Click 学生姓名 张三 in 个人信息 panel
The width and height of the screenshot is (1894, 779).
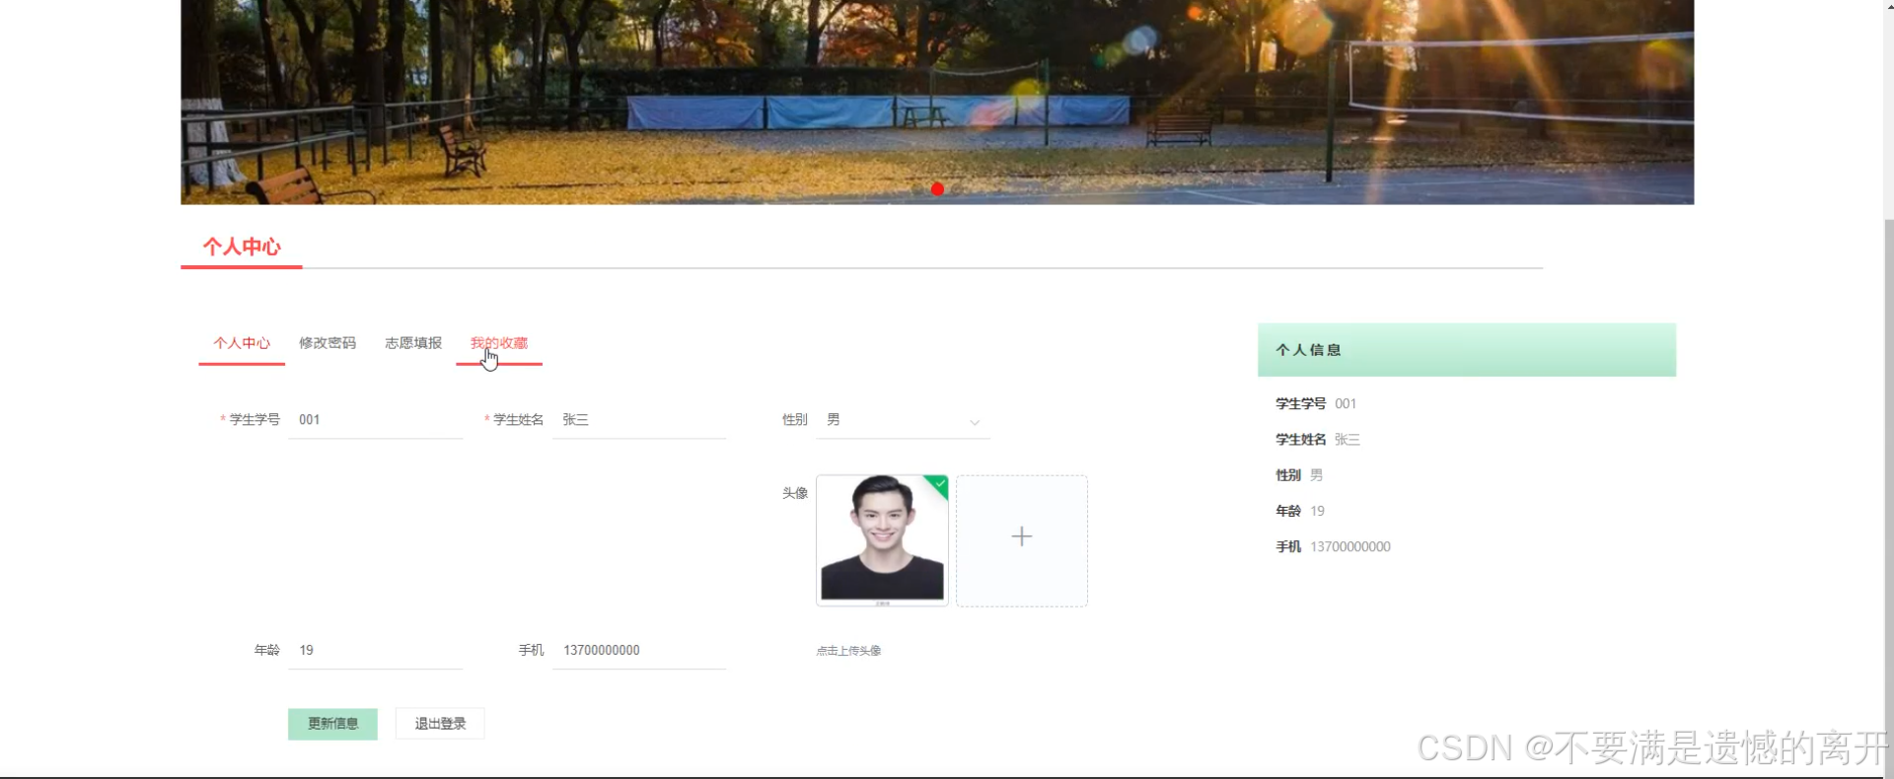pyautogui.click(x=1318, y=440)
